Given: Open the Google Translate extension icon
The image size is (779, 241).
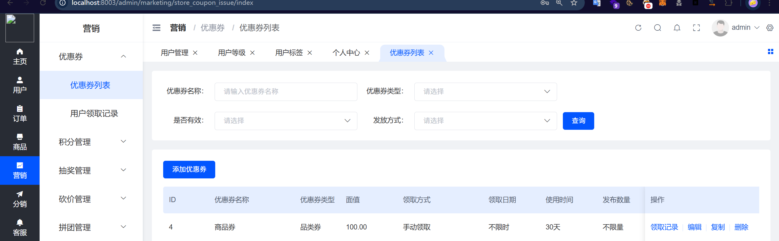Looking at the screenshot, I should point(597,3).
